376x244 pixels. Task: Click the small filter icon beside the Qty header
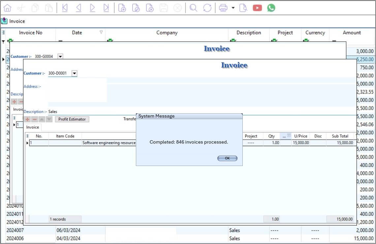click(x=289, y=135)
